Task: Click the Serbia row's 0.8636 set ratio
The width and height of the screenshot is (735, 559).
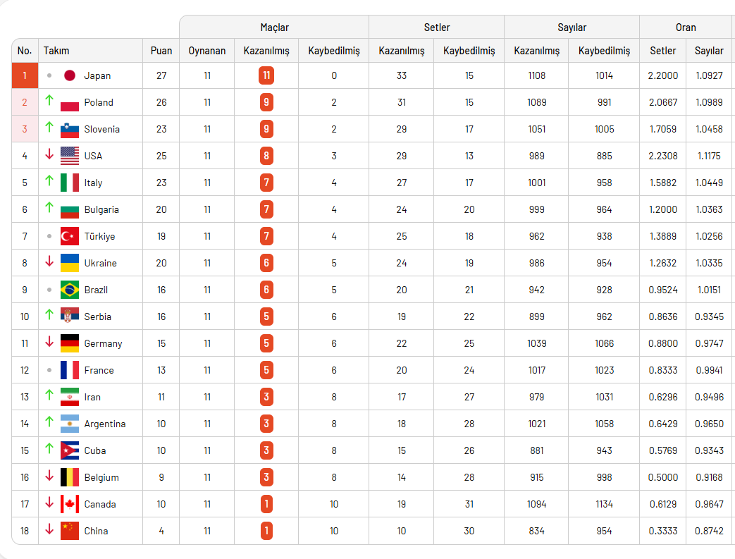Action: pyautogui.click(x=663, y=317)
